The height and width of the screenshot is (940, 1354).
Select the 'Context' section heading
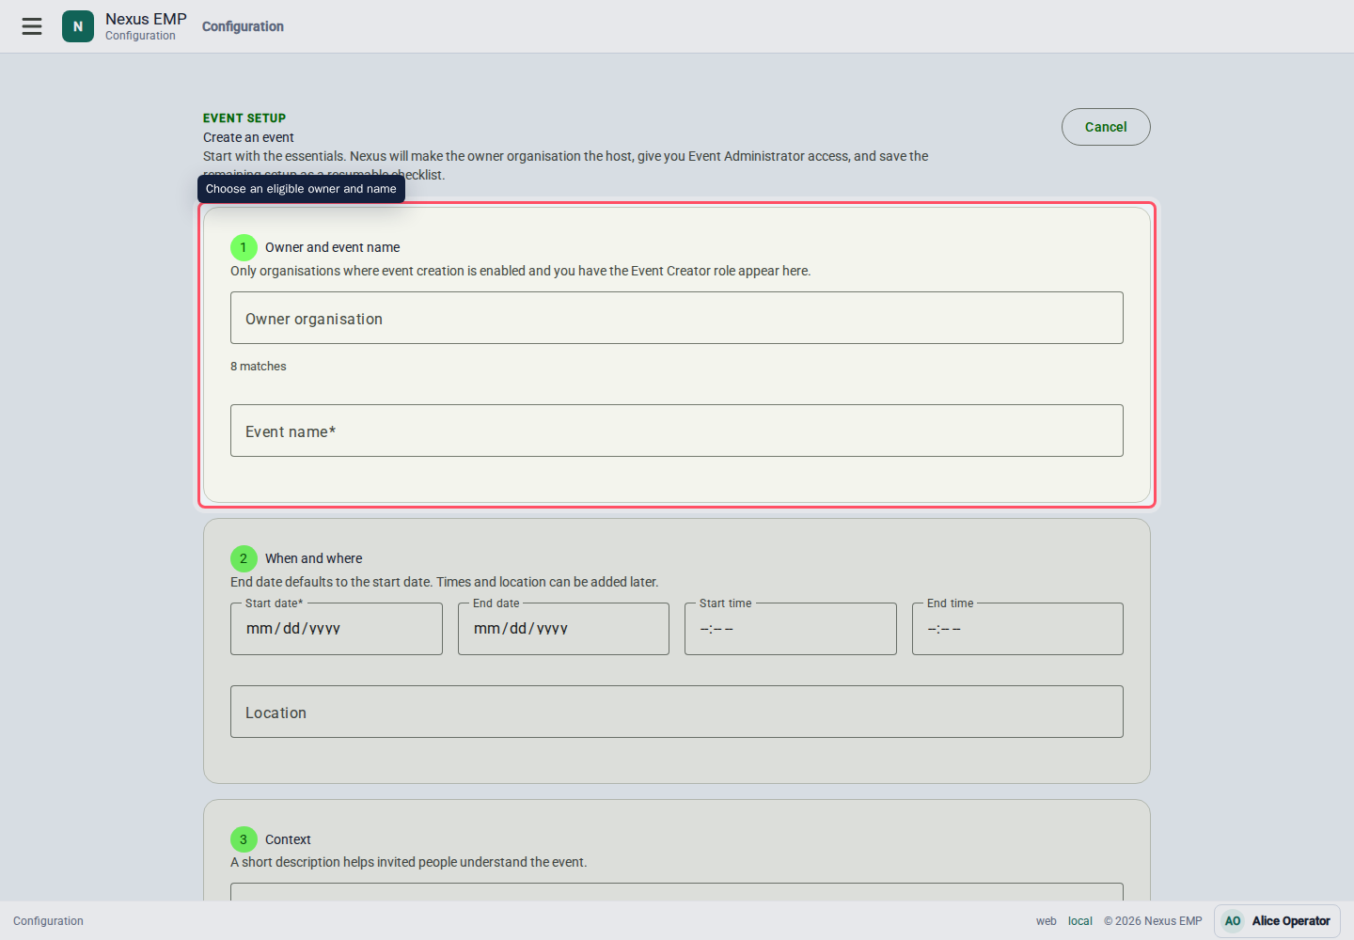click(x=288, y=839)
